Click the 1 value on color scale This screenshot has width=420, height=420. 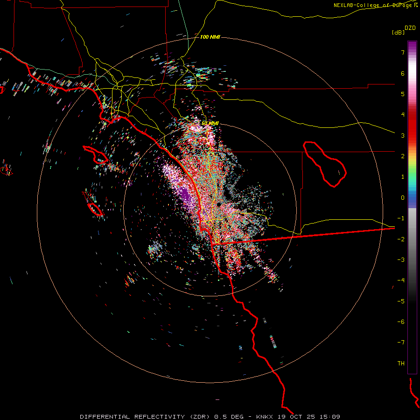click(x=403, y=177)
